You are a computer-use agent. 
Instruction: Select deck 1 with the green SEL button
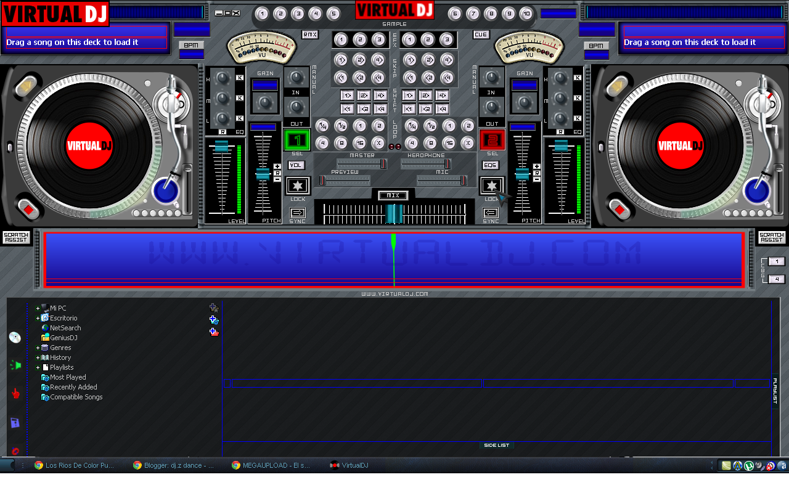pyautogui.click(x=297, y=139)
